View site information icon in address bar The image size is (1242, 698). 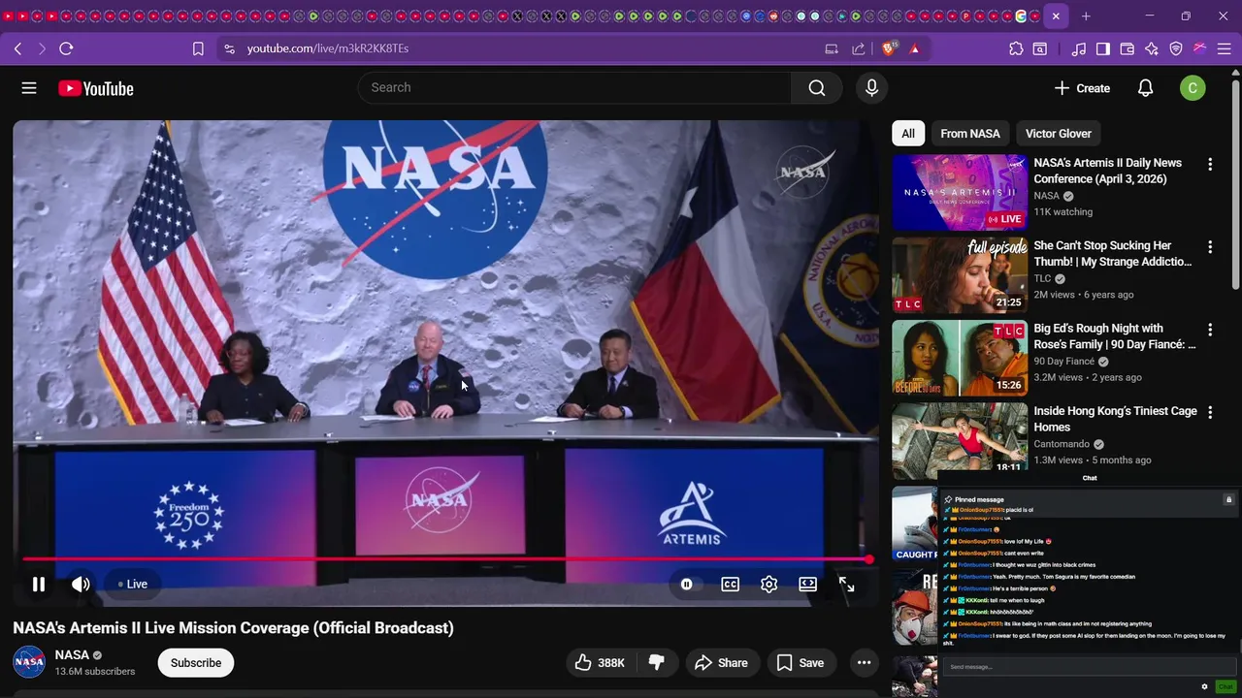tap(228, 48)
